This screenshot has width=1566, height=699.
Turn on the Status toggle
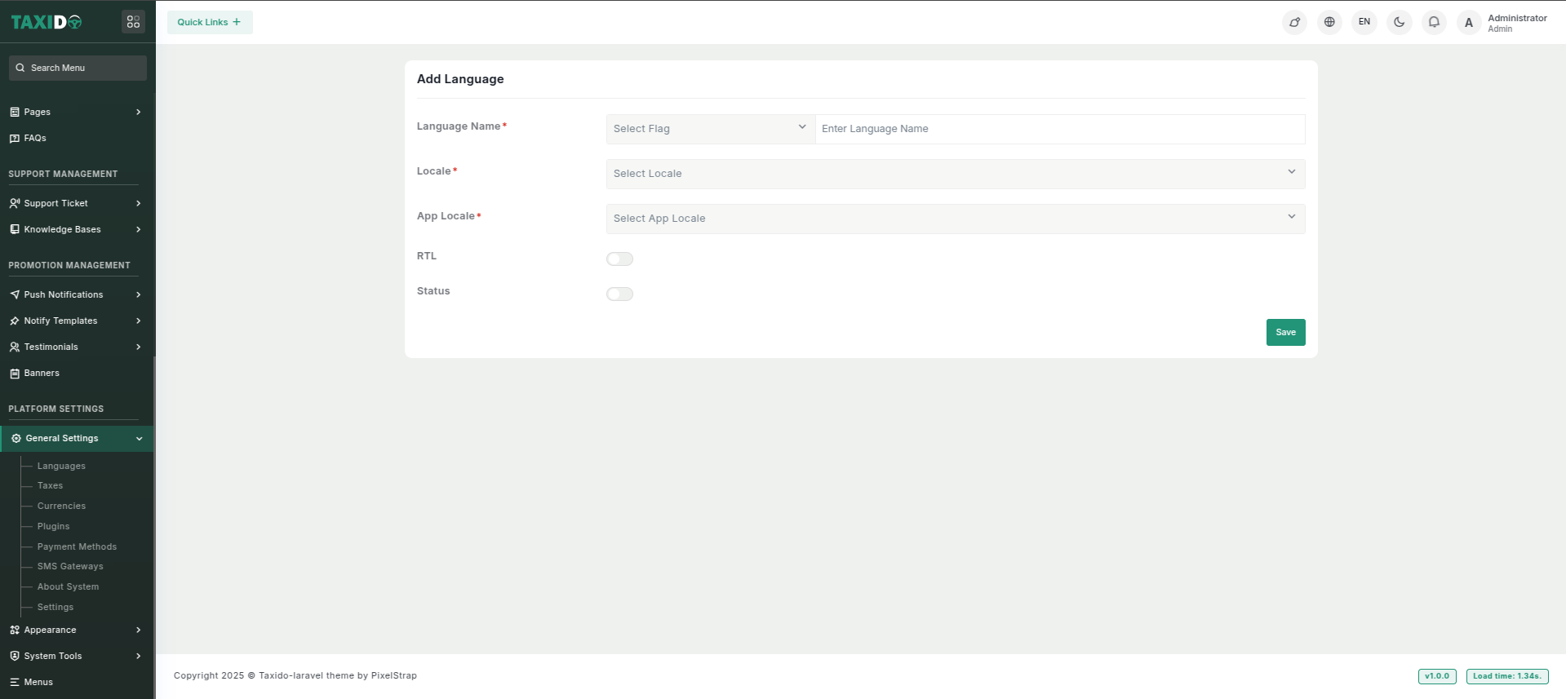[619, 294]
